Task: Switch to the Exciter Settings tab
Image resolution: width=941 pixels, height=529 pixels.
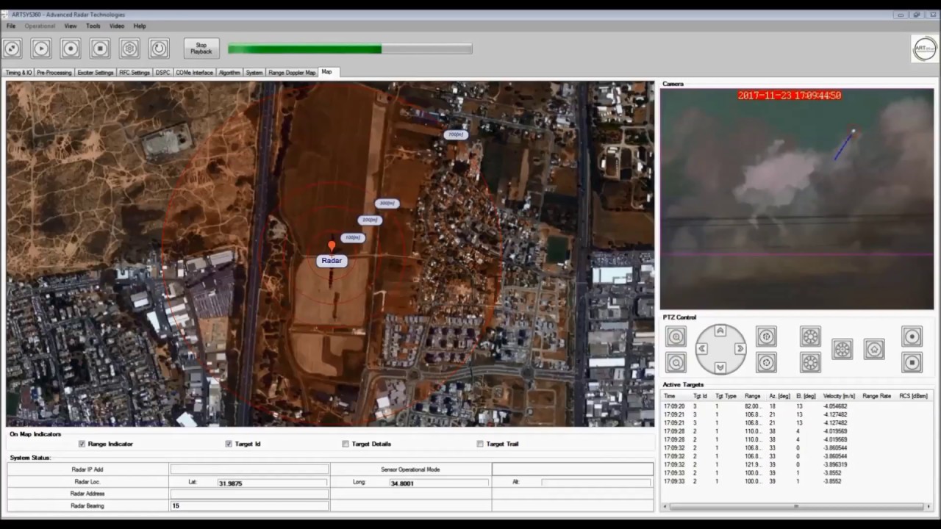Action: click(96, 73)
